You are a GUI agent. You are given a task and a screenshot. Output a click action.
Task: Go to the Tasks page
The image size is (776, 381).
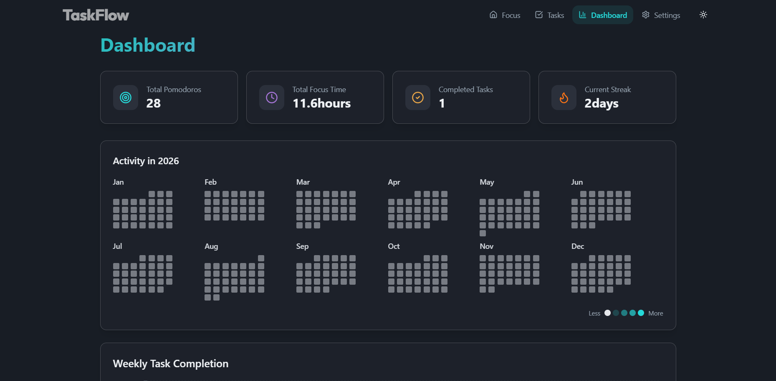point(549,15)
